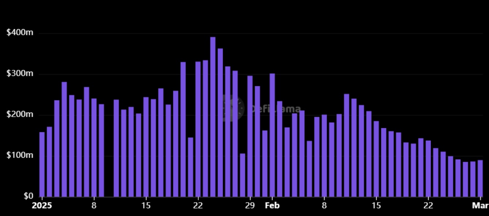Click the 22 tick label in February
This screenshot has width=489, height=216.
point(428,205)
